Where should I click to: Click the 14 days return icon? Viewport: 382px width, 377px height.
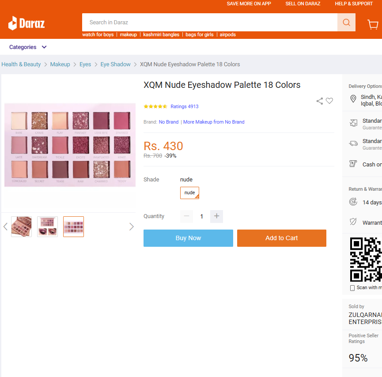click(353, 202)
